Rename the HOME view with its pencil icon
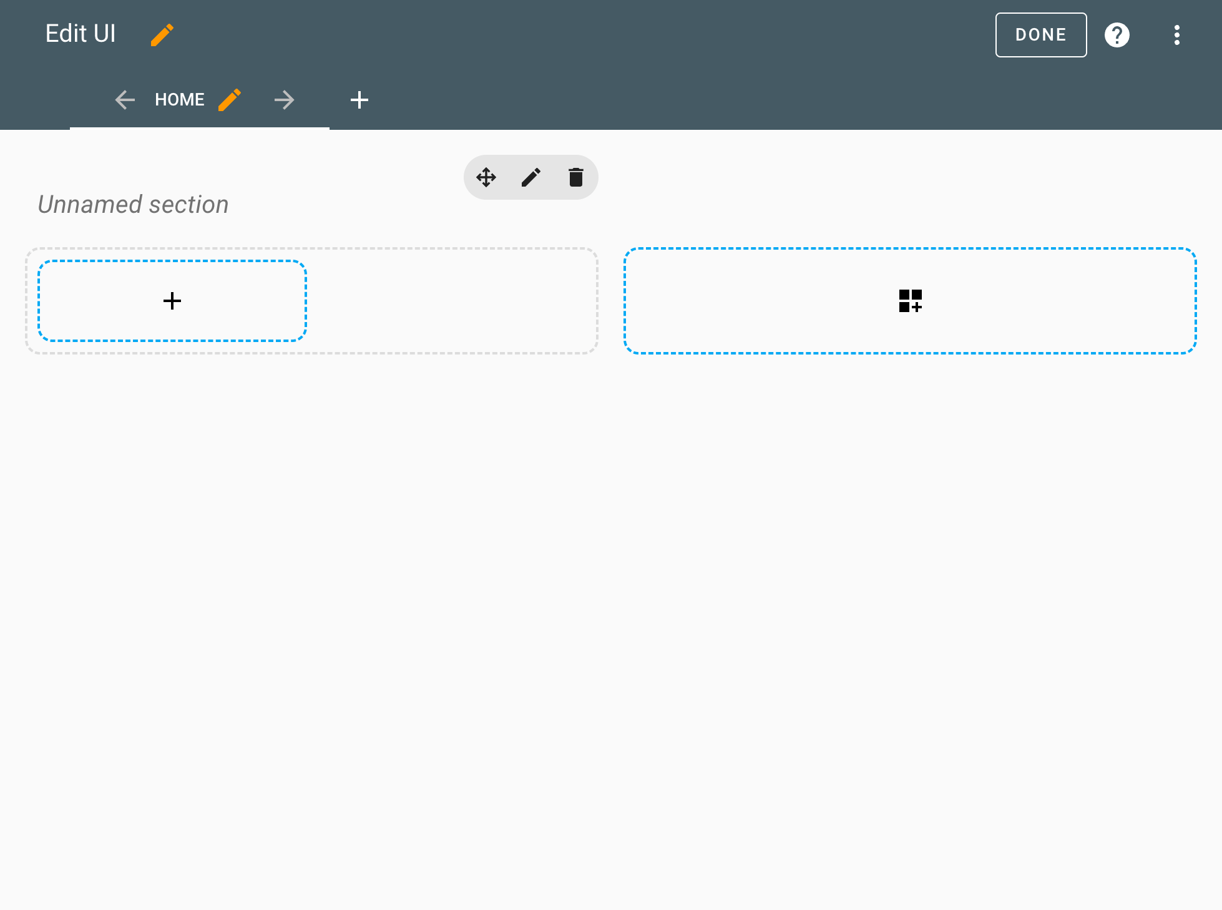Screen dimensions: 1222x910 (x=230, y=99)
